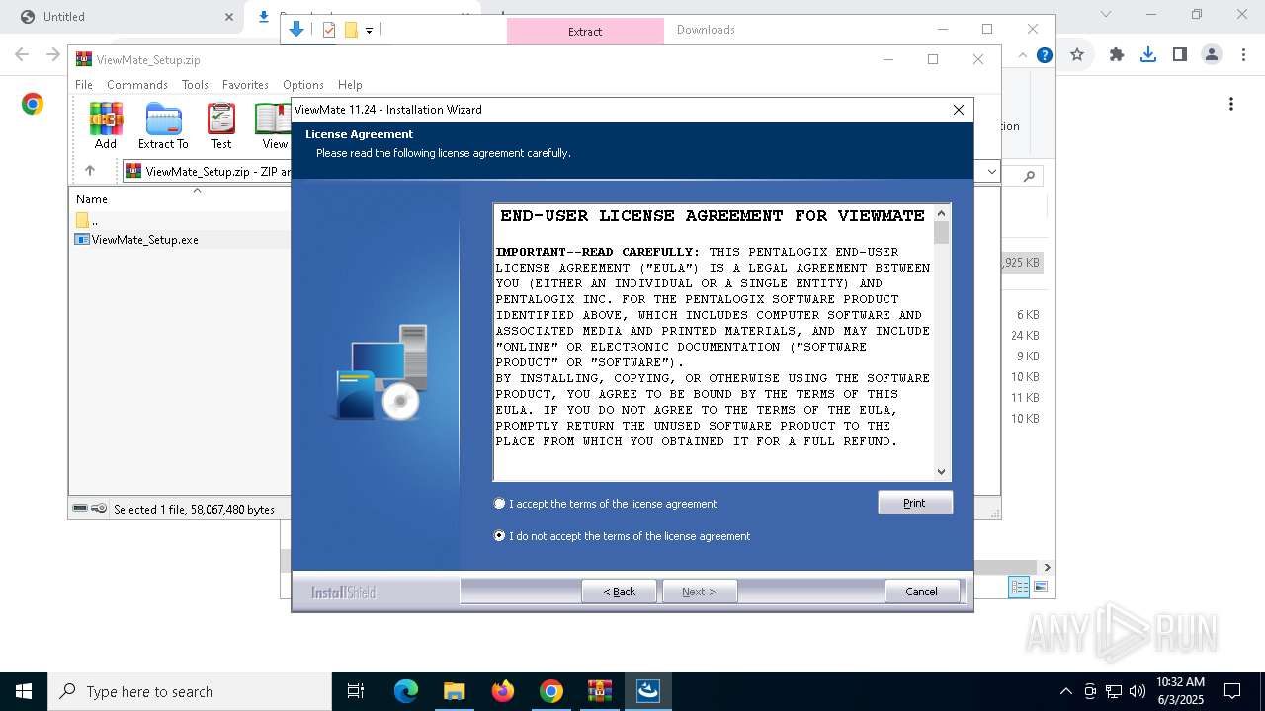1265x711 pixels.
Task: Open WinRAR Favorites menu
Action: click(x=245, y=85)
